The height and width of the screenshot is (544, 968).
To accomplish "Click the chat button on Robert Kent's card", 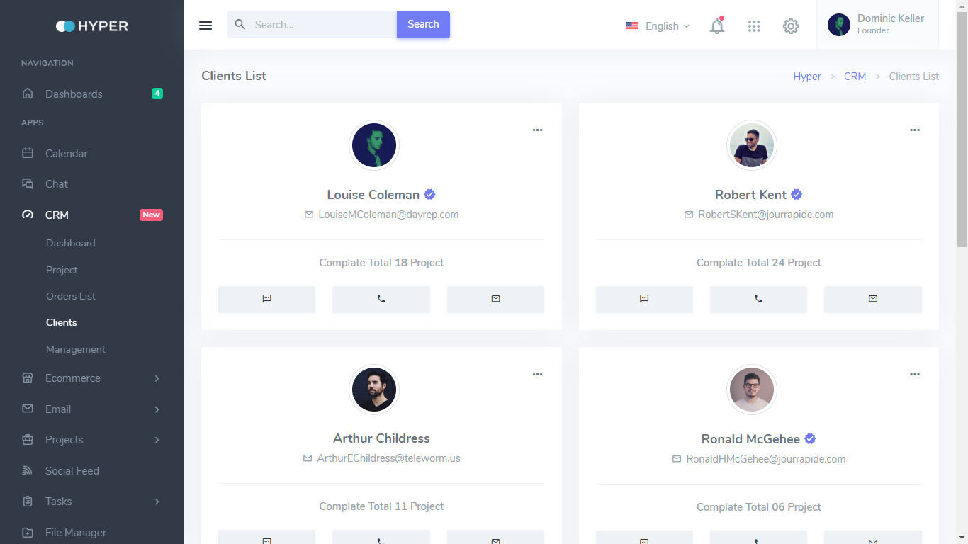I will point(644,299).
